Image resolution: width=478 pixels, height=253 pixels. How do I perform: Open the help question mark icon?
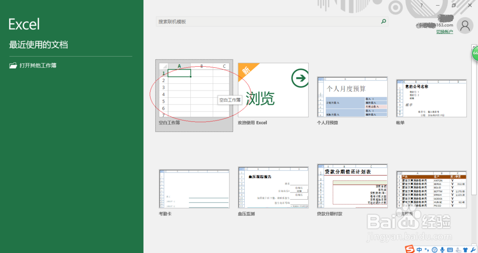pyautogui.click(x=422, y=5)
